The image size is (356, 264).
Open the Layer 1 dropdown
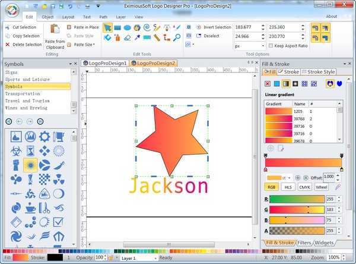point(155,258)
